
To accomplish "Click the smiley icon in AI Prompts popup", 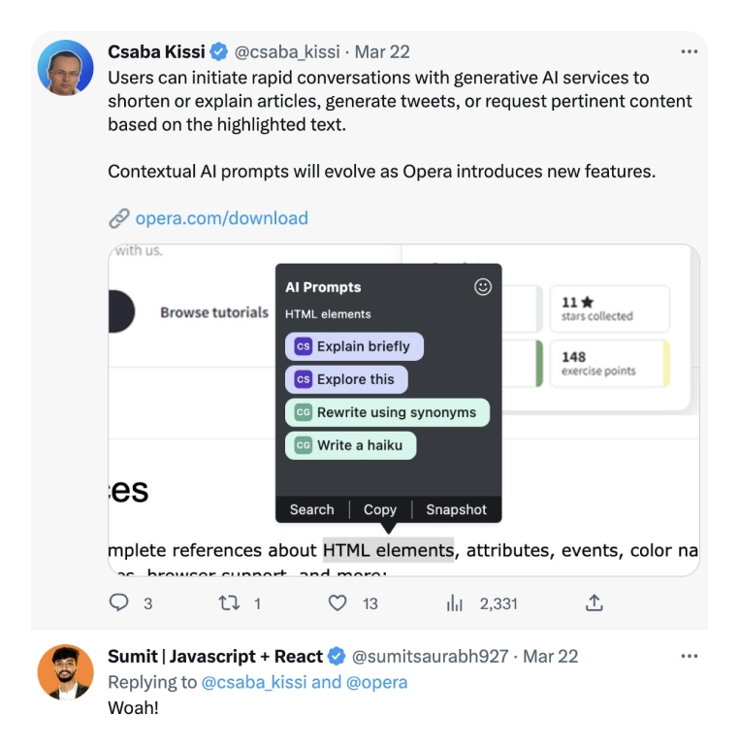I will [x=483, y=287].
